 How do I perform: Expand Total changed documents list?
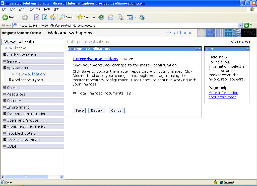coord(74,93)
